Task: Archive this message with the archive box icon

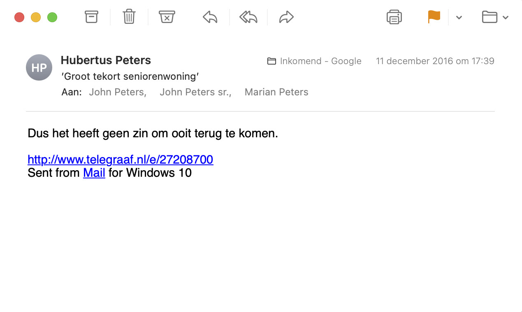Action: point(91,17)
